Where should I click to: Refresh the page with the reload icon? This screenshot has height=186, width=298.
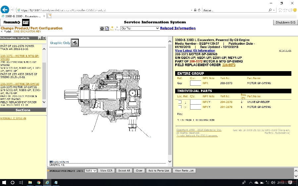199,10
